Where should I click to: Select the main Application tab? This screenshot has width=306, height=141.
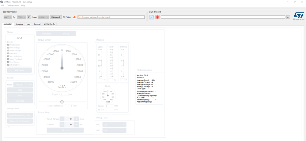tap(8, 24)
